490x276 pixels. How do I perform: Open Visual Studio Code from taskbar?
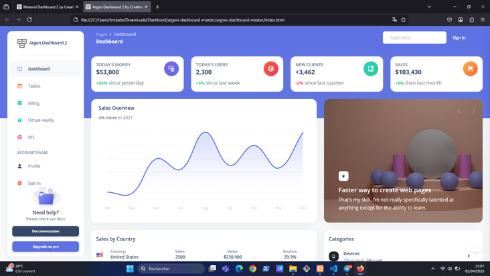click(x=333, y=269)
